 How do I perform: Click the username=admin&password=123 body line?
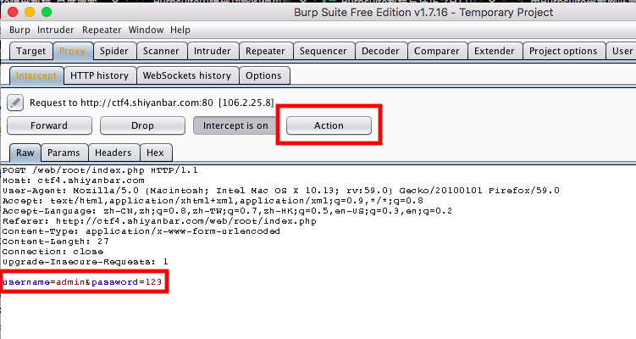pyautogui.click(x=82, y=282)
